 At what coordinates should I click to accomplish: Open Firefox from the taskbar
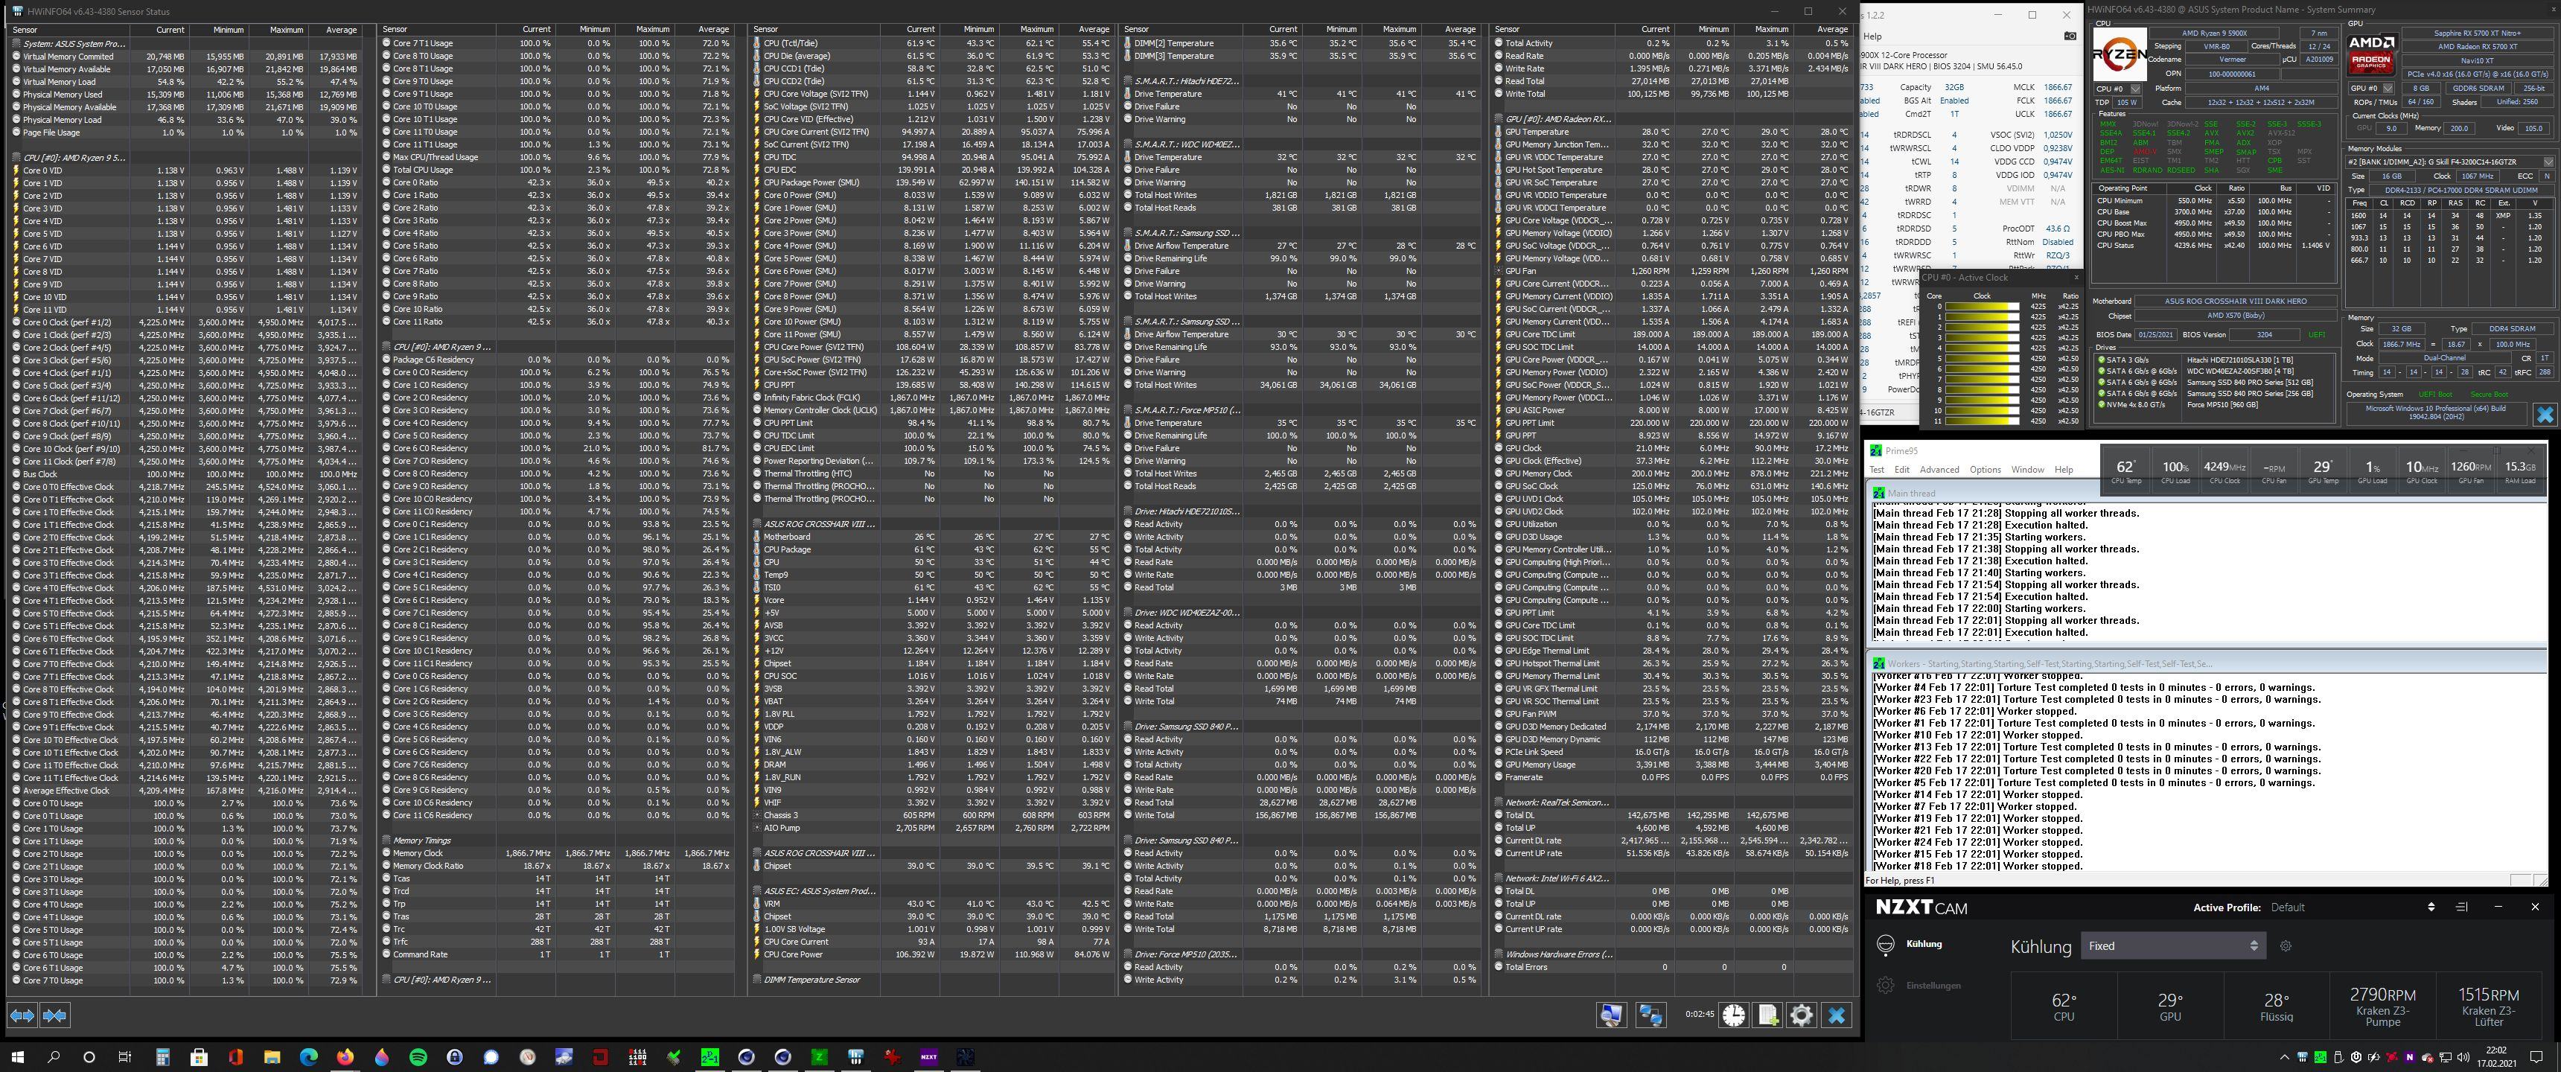345,1056
